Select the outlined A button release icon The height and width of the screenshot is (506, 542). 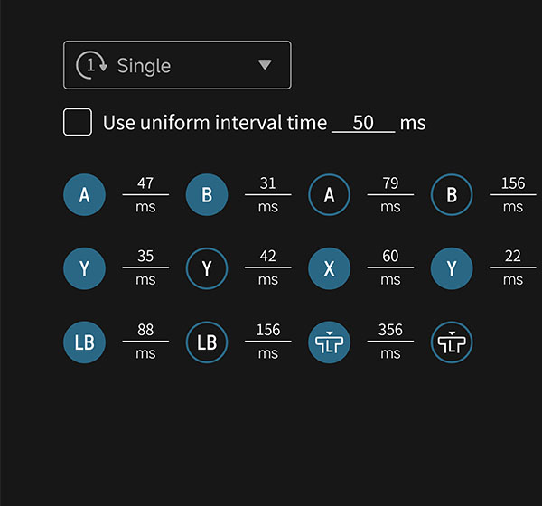(x=329, y=195)
